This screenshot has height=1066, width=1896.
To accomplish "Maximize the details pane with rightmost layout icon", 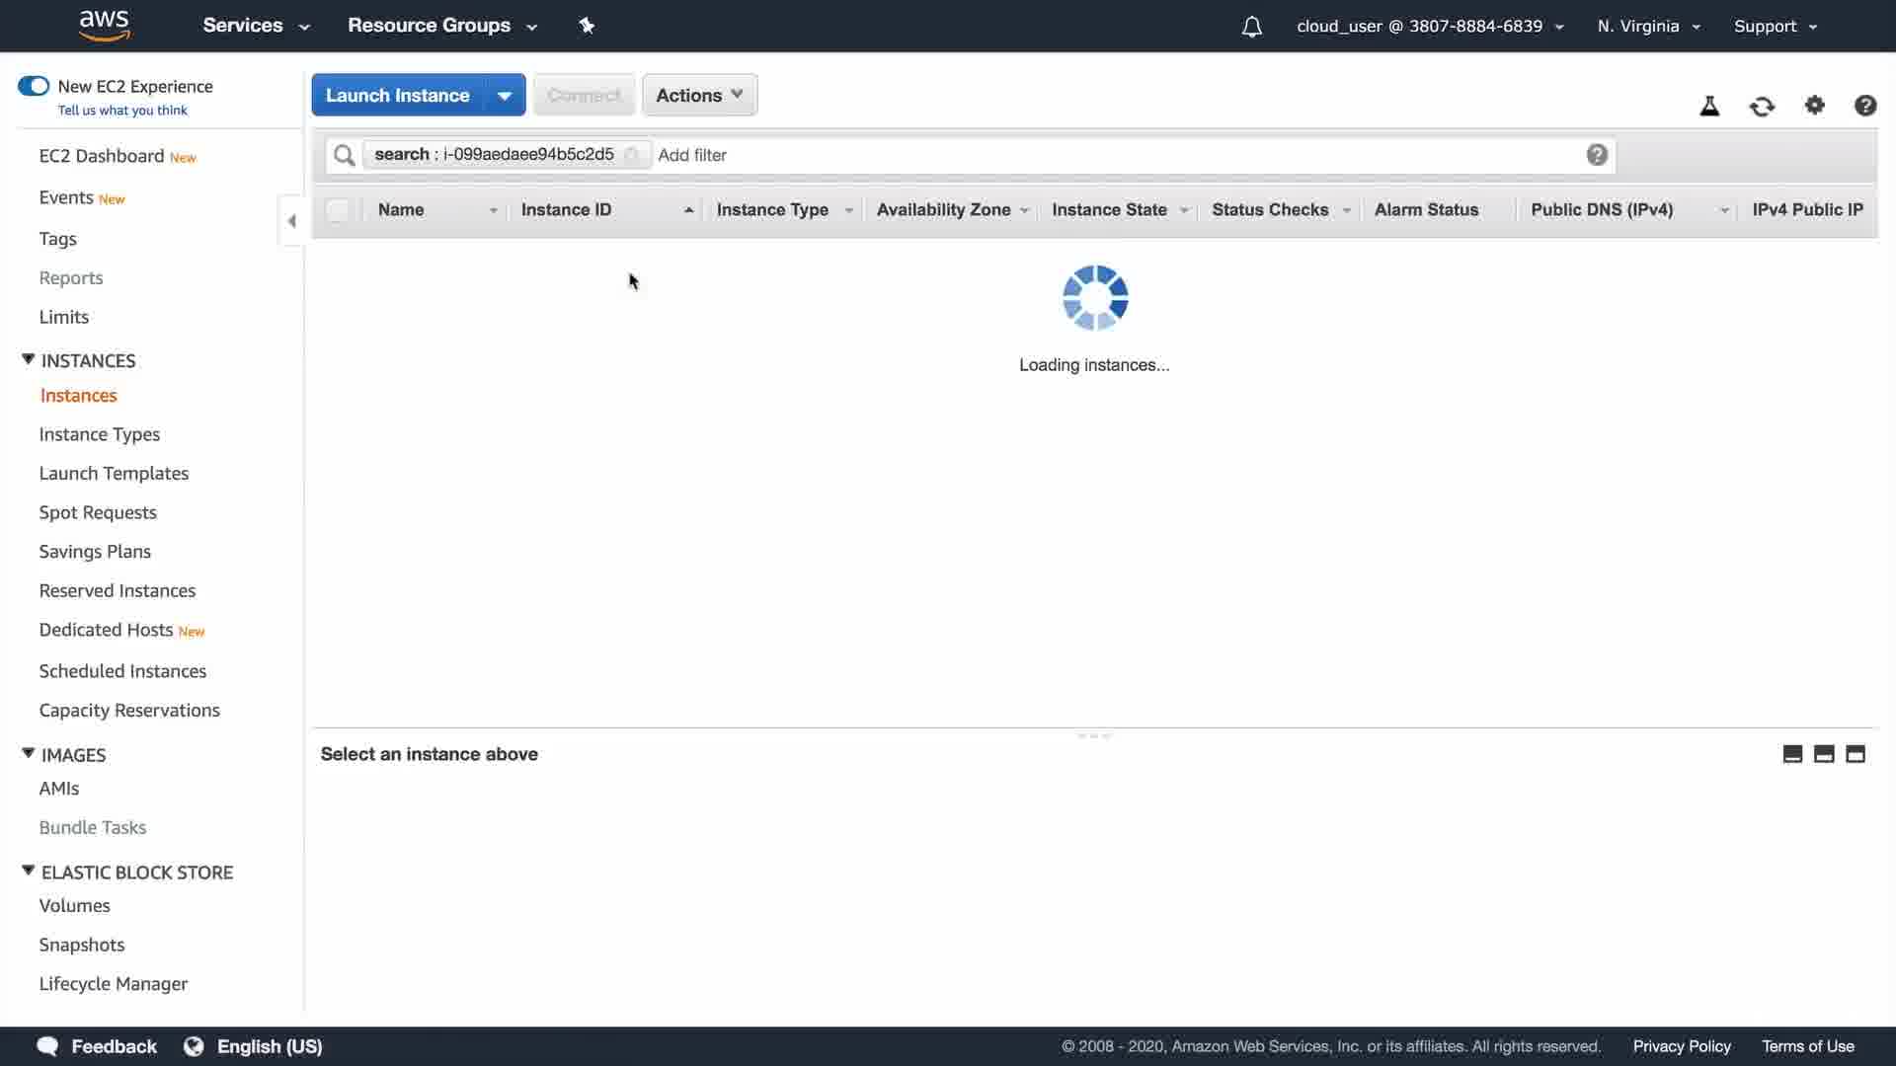I will 1856,754.
